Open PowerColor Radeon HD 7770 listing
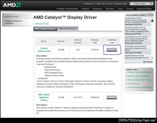The height and width of the screenshot is (123, 157). click(138, 31)
